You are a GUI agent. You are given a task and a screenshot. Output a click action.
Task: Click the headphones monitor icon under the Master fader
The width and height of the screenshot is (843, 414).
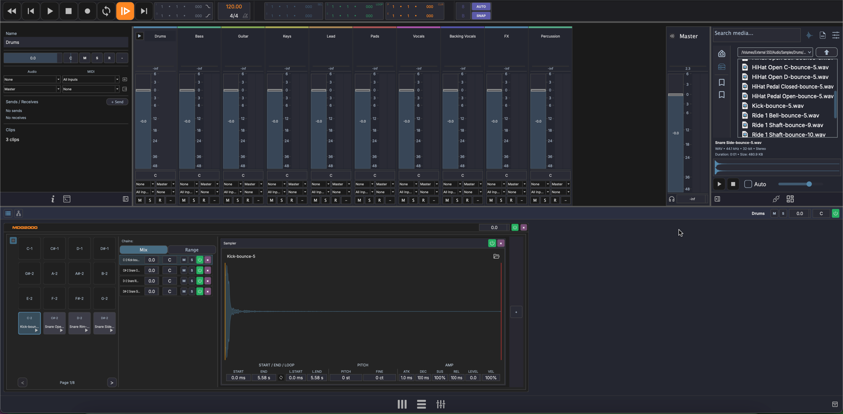[x=671, y=199]
